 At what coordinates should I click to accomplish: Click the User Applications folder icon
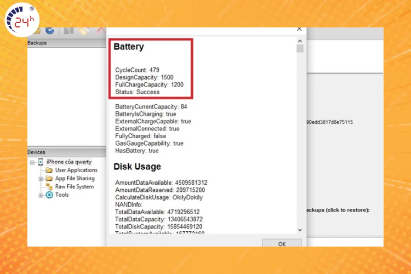click(50, 170)
